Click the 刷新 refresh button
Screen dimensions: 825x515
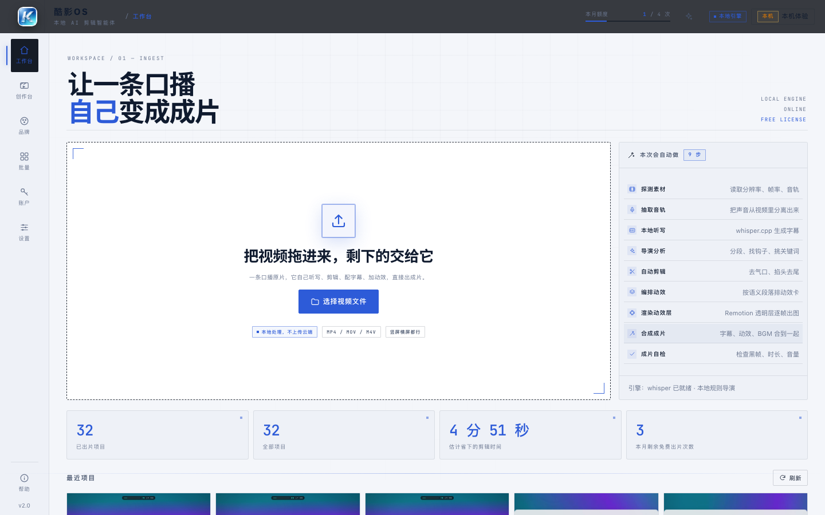790,478
